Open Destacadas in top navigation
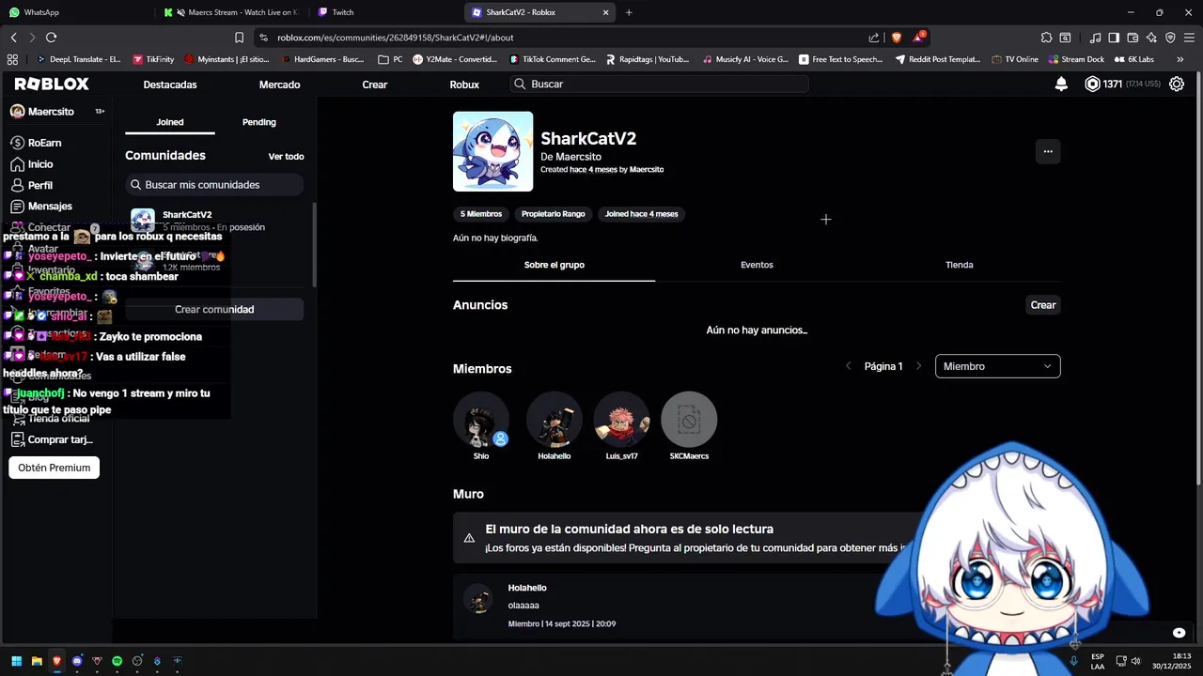Screen dimensions: 1203x676 [x=170, y=84]
